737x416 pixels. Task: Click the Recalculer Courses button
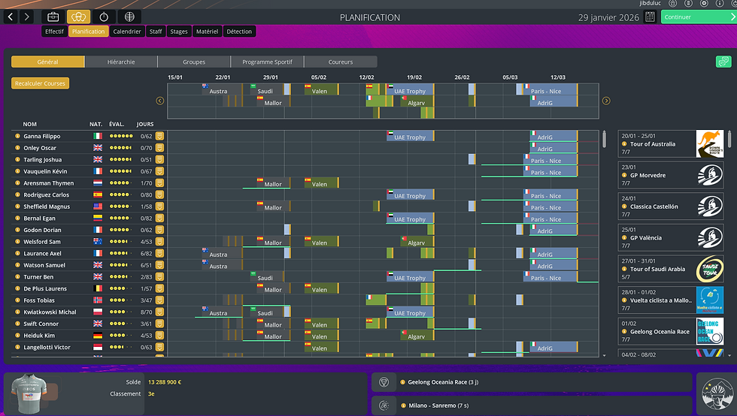[40, 83]
